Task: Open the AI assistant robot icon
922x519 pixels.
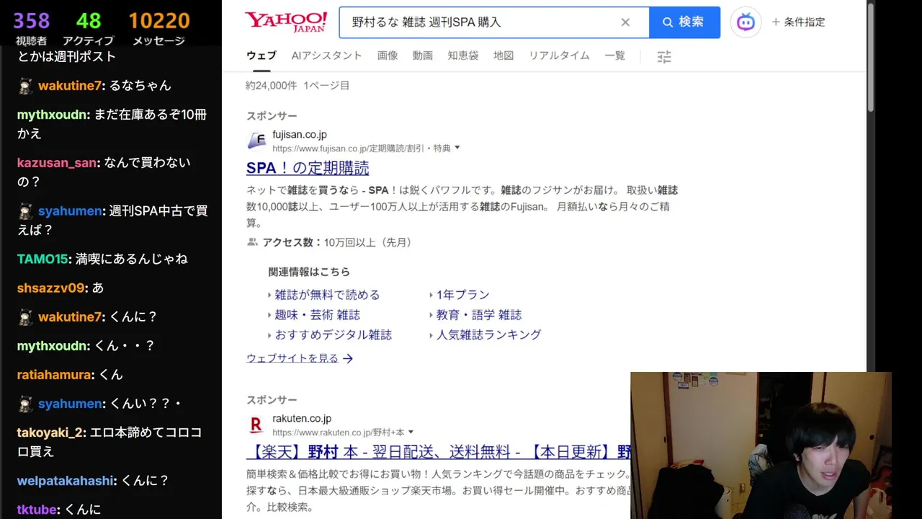Action: [746, 22]
